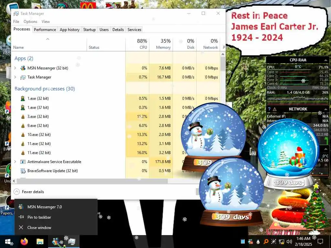331x248 pixels.
Task: Collapse the NETWORK widget panel
Action: pos(326,109)
